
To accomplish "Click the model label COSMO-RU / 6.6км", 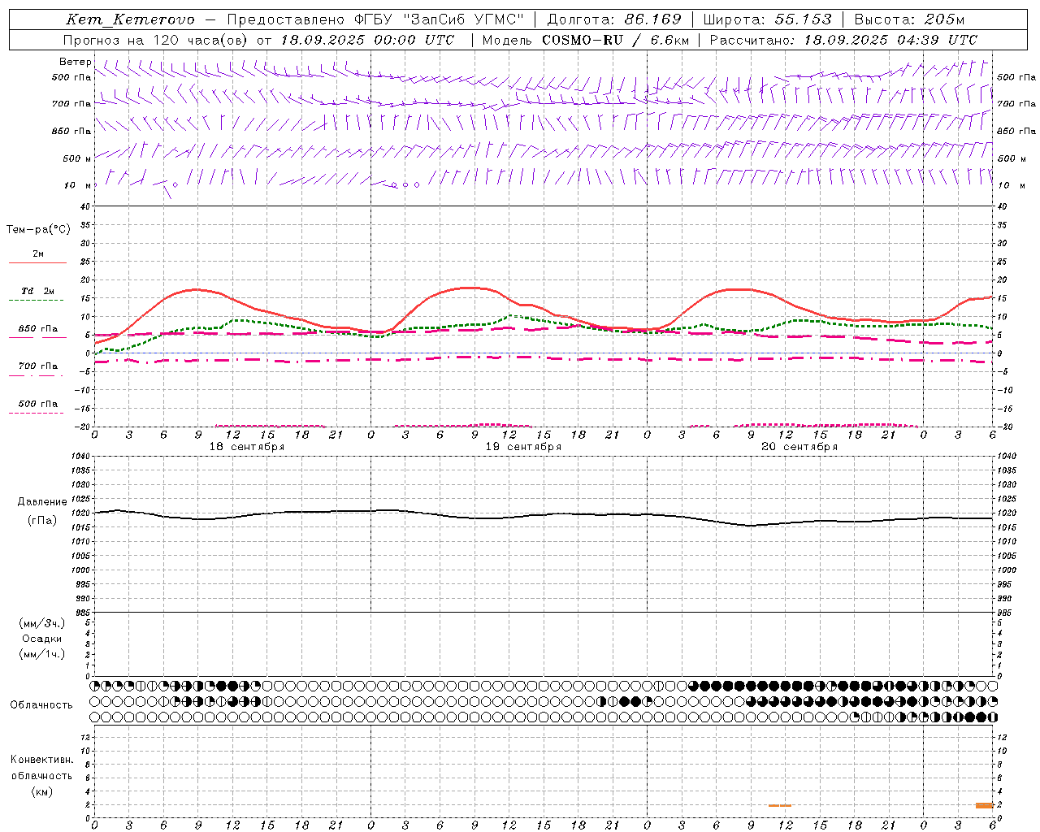I will [x=615, y=40].
